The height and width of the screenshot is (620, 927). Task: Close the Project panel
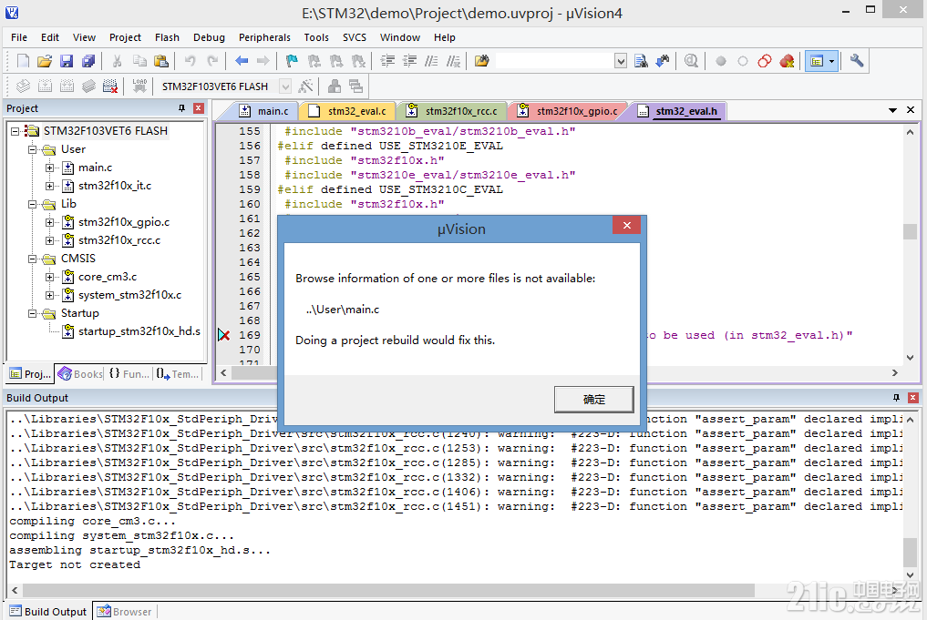199,108
